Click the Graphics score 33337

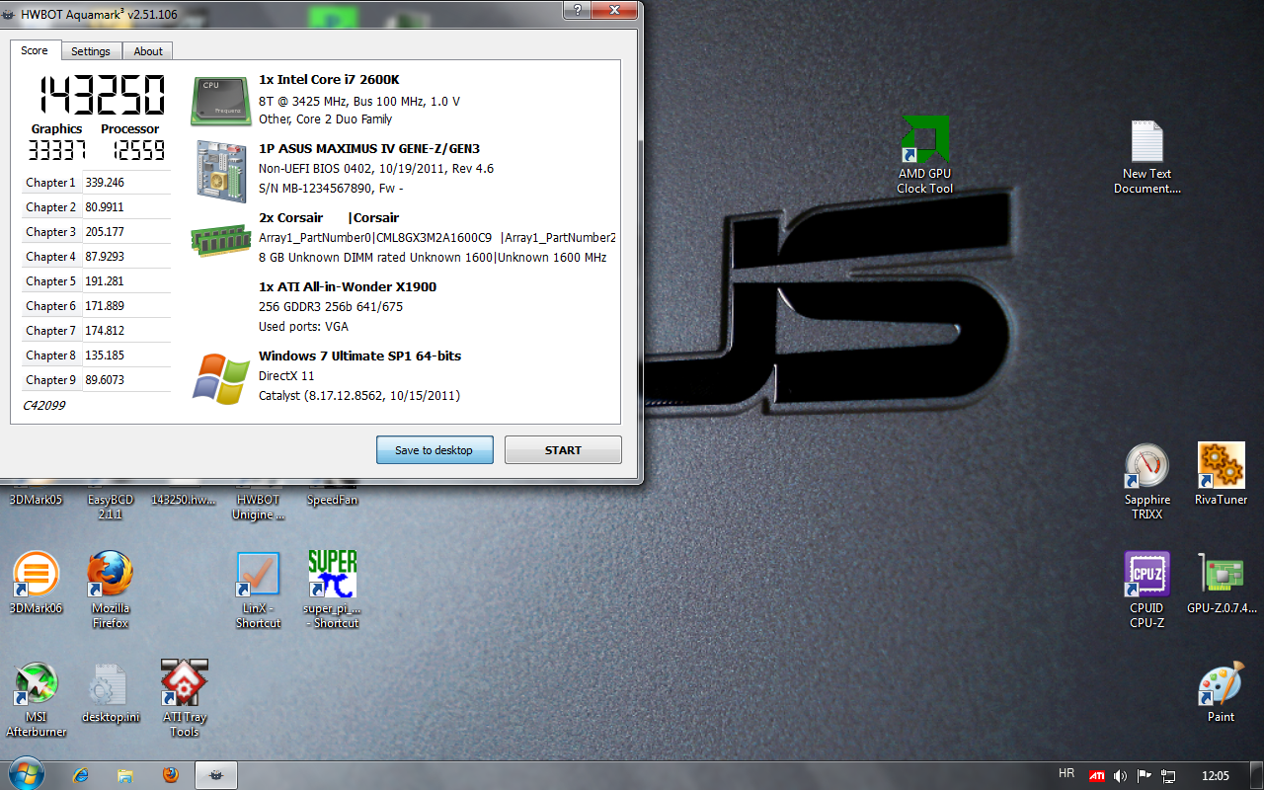coord(56,150)
